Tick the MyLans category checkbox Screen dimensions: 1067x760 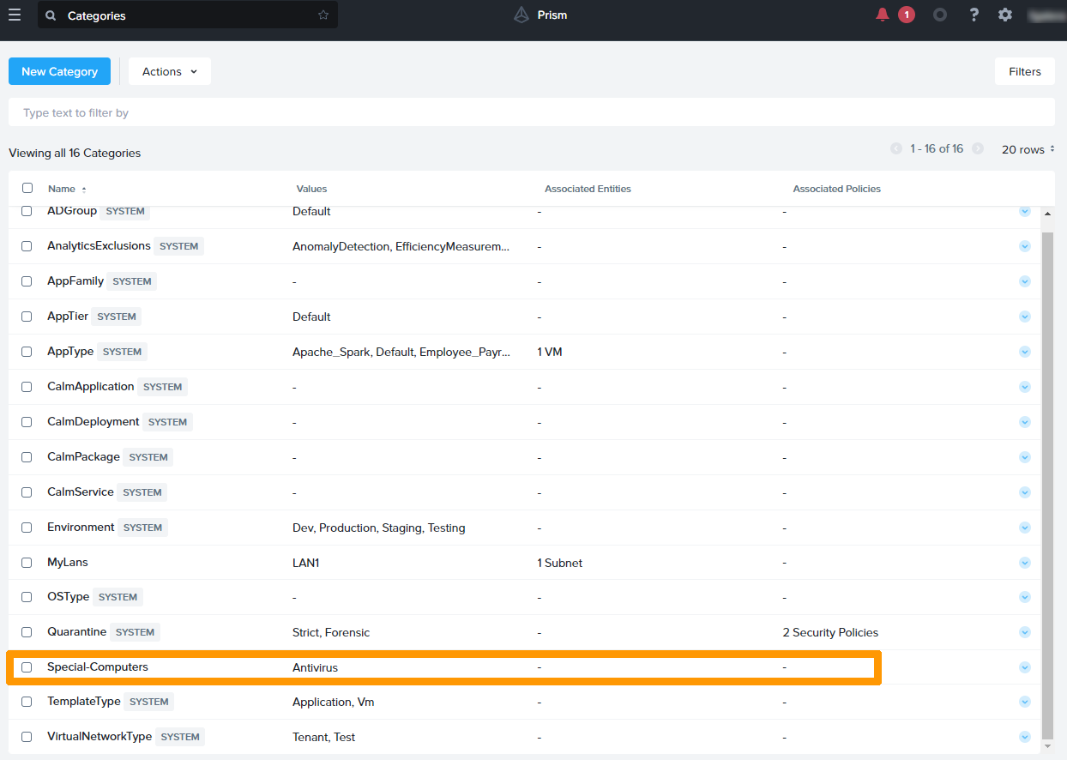tap(27, 563)
